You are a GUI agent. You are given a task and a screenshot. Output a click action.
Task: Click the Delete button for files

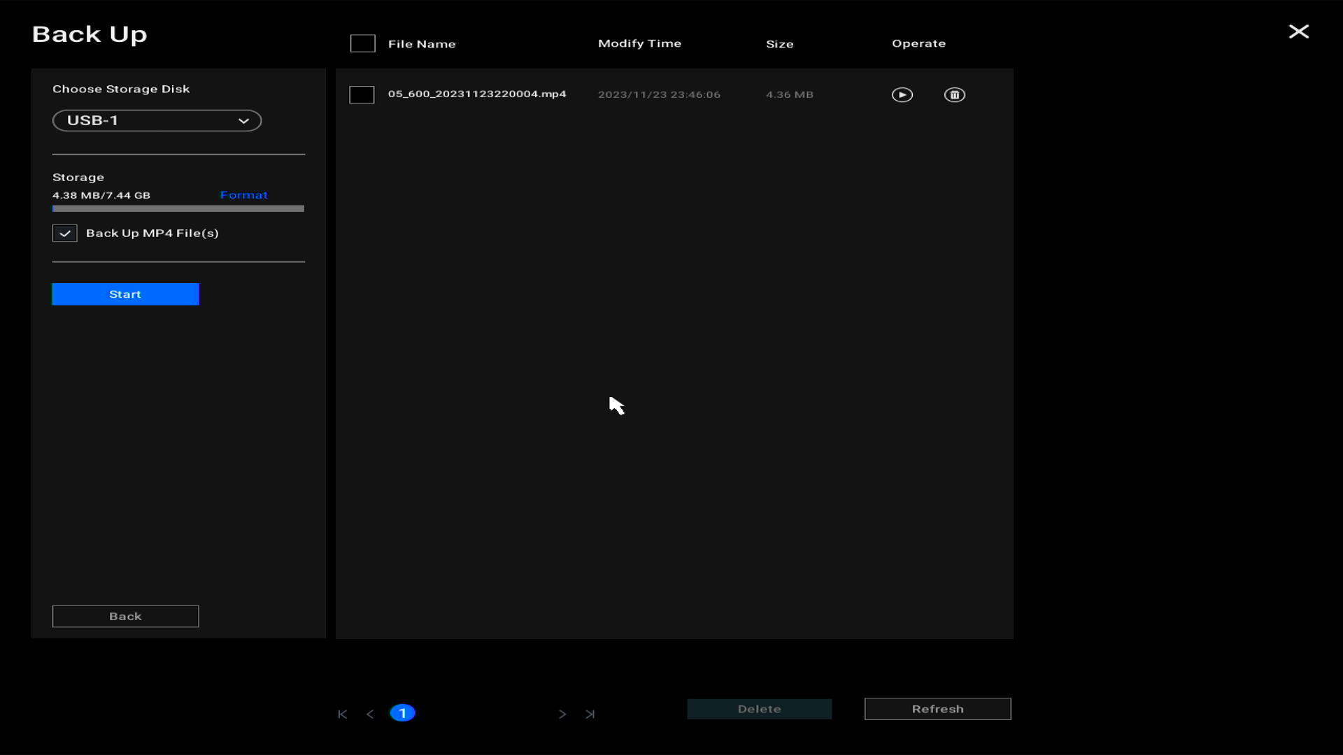point(759,709)
